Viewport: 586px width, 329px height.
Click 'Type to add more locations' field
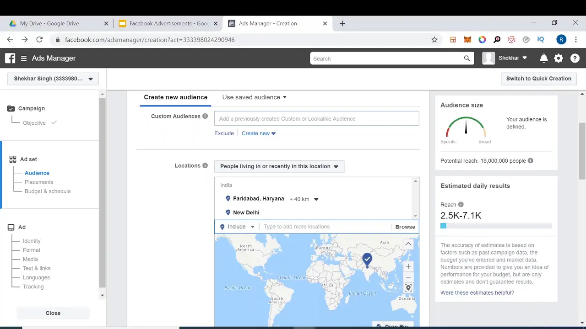click(x=326, y=227)
